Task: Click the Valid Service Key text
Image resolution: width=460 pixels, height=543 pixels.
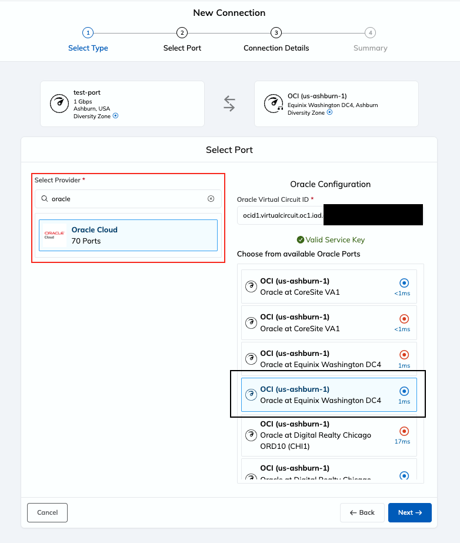Action: [335, 239]
